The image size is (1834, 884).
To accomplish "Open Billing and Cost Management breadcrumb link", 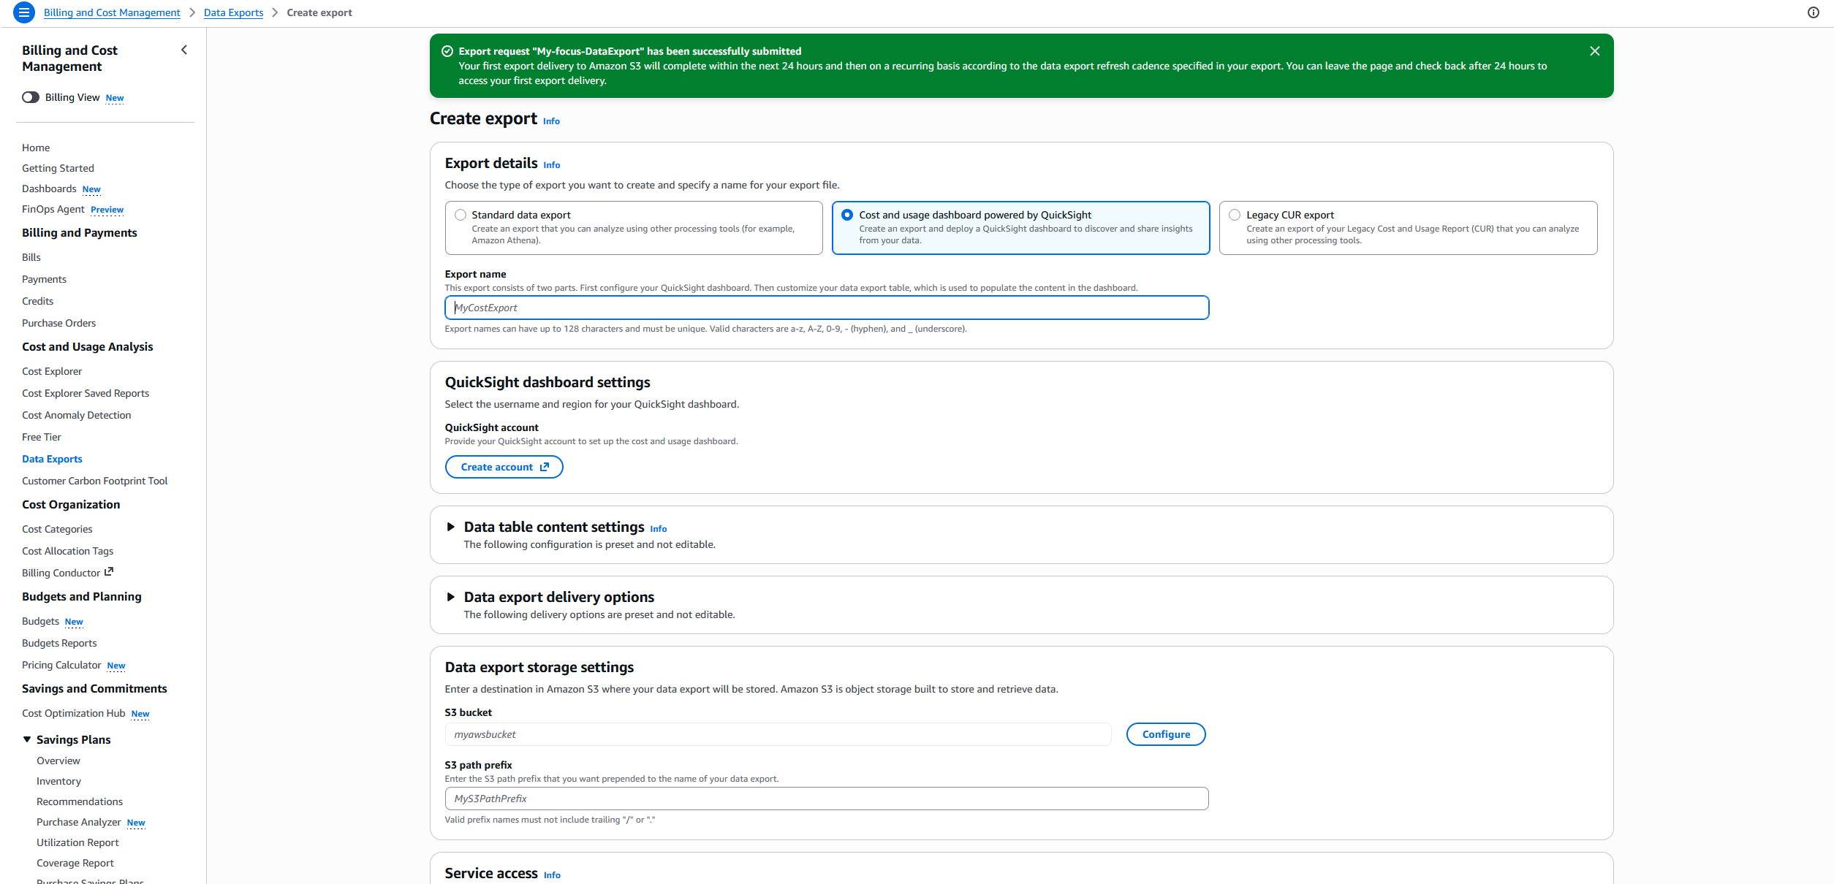I will [112, 12].
